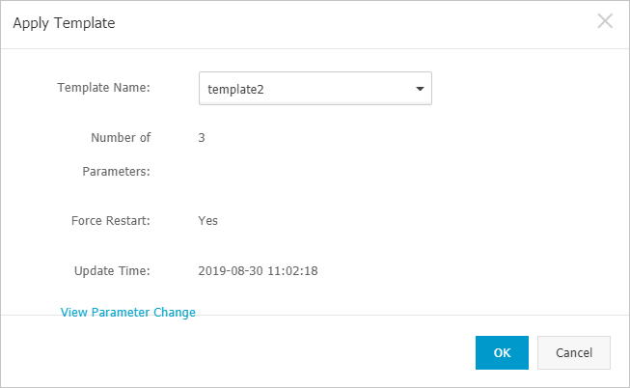Select the date 2019-08-30 in update time
Image resolution: width=630 pixels, height=388 pixels.
click(231, 271)
